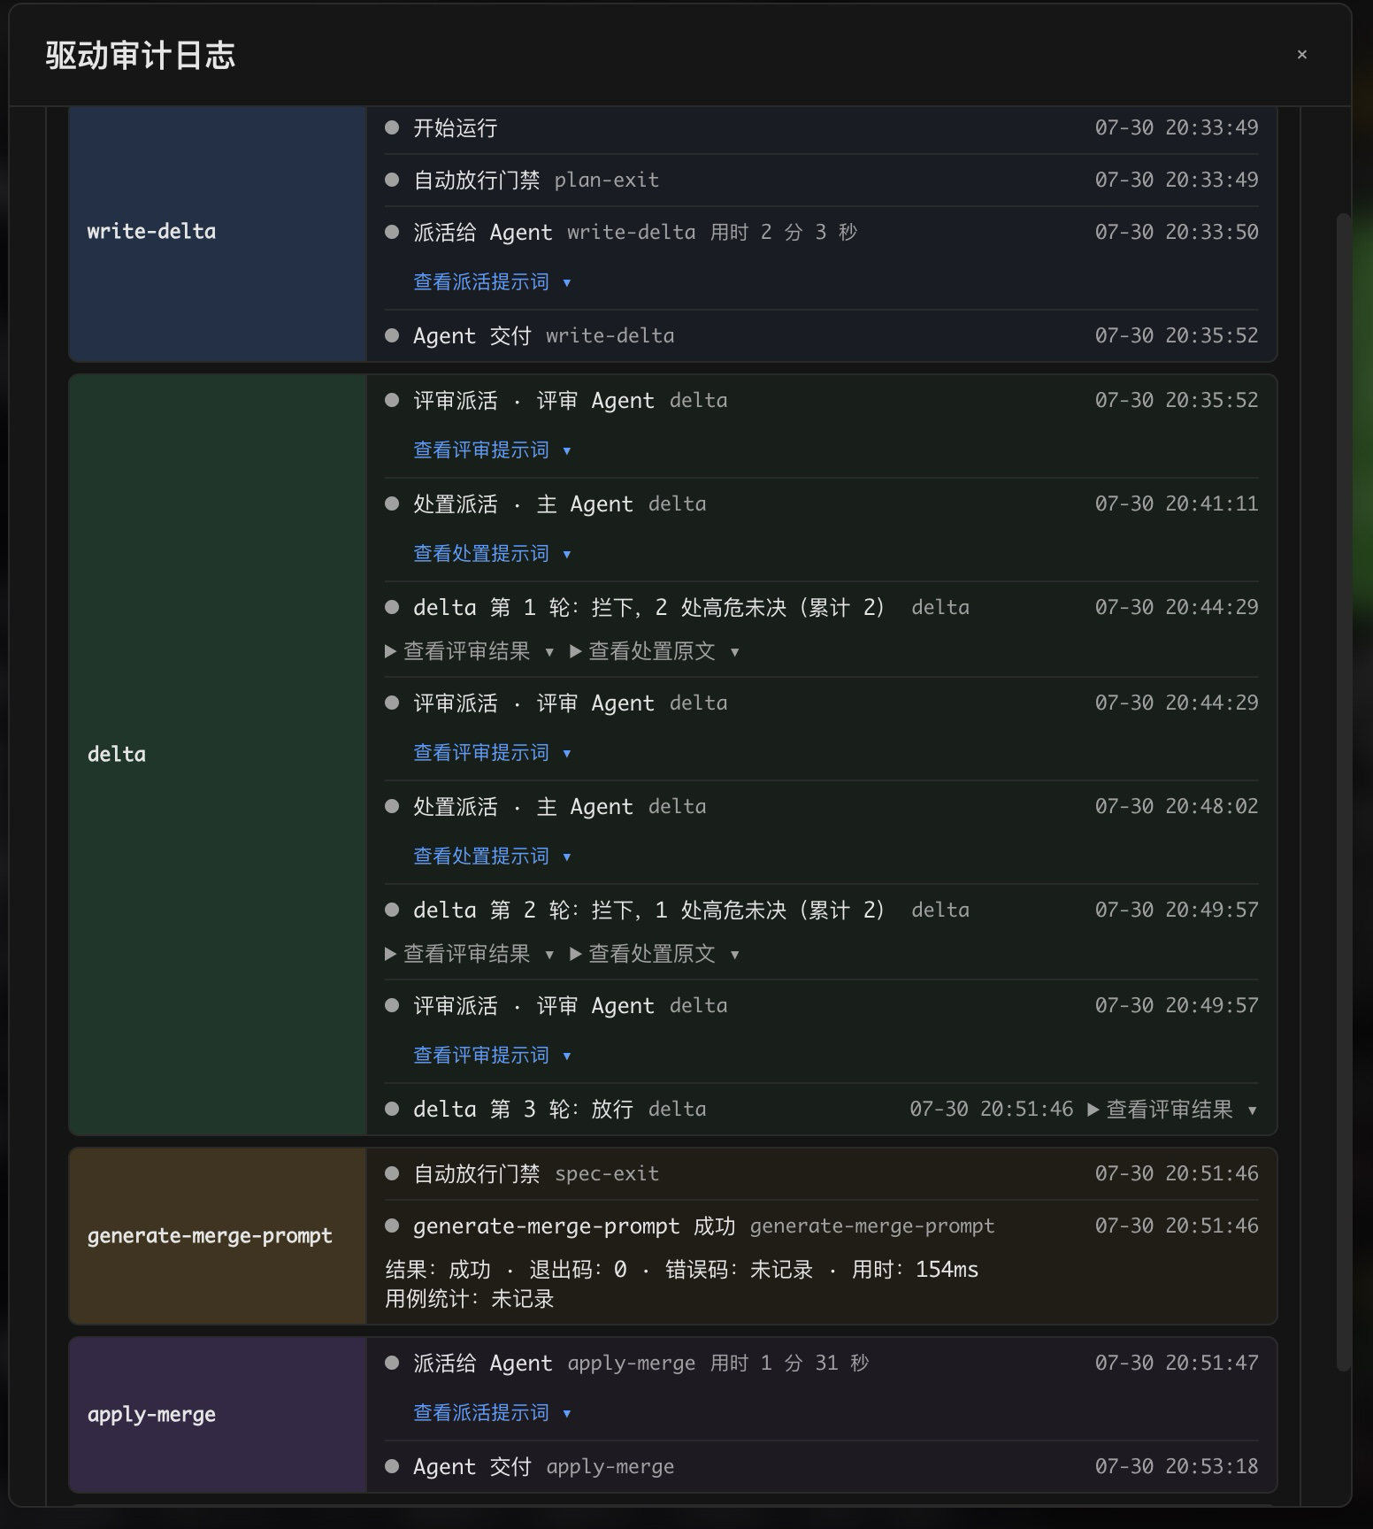Close the 驱动审计日志 dialog
This screenshot has width=1373, height=1529.
click(x=1301, y=55)
